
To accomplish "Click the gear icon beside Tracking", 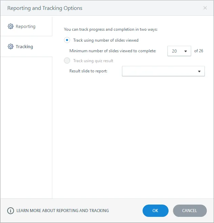I will pyautogui.click(x=11, y=46).
